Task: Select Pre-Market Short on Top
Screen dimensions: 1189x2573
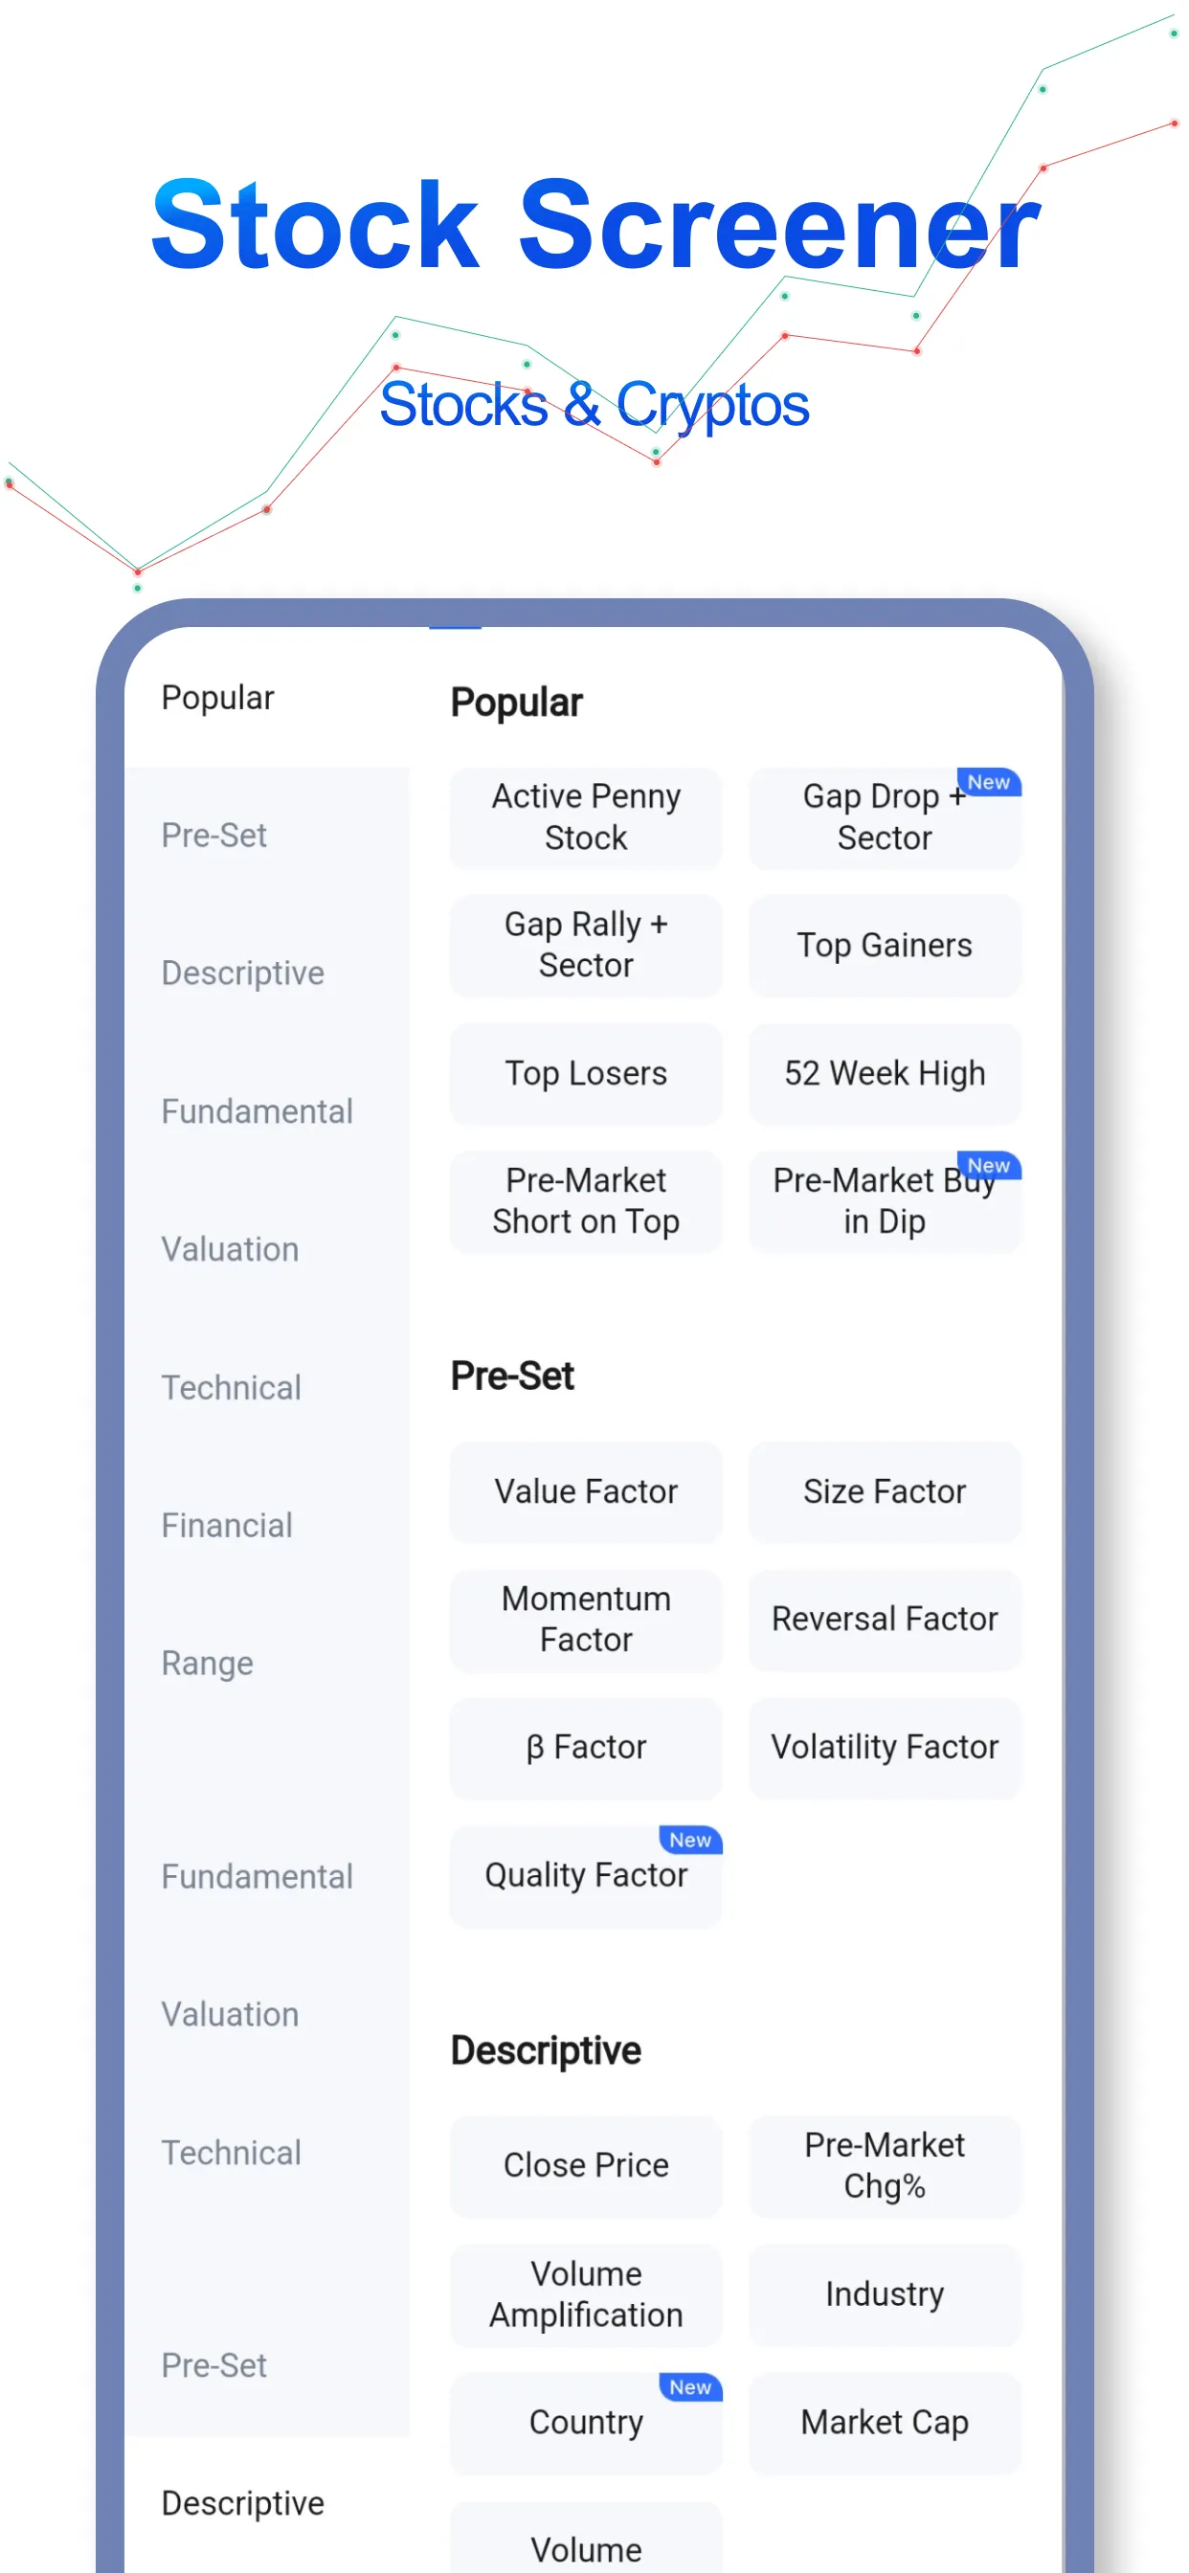Action: tap(586, 1200)
